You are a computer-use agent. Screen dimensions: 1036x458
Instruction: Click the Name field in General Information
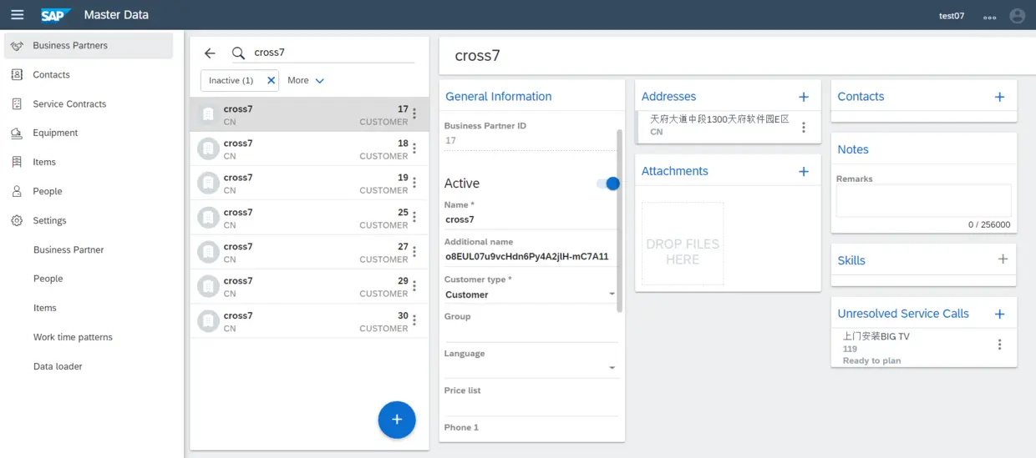pyautogui.click(x=530, y=219)
